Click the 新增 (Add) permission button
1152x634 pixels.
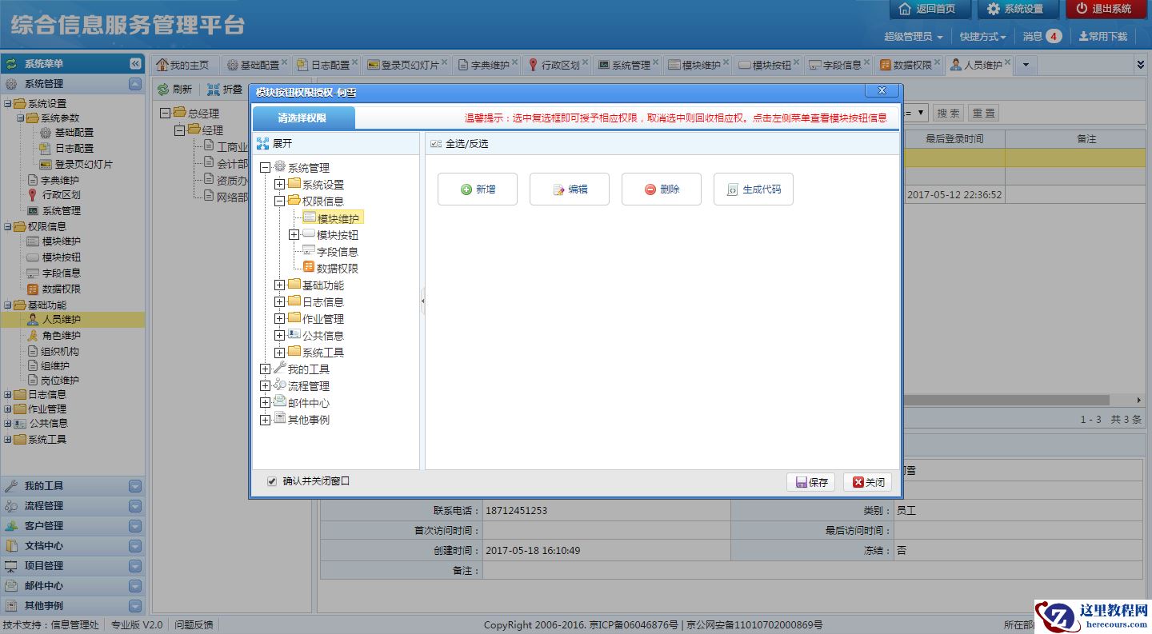pos(478,189)
